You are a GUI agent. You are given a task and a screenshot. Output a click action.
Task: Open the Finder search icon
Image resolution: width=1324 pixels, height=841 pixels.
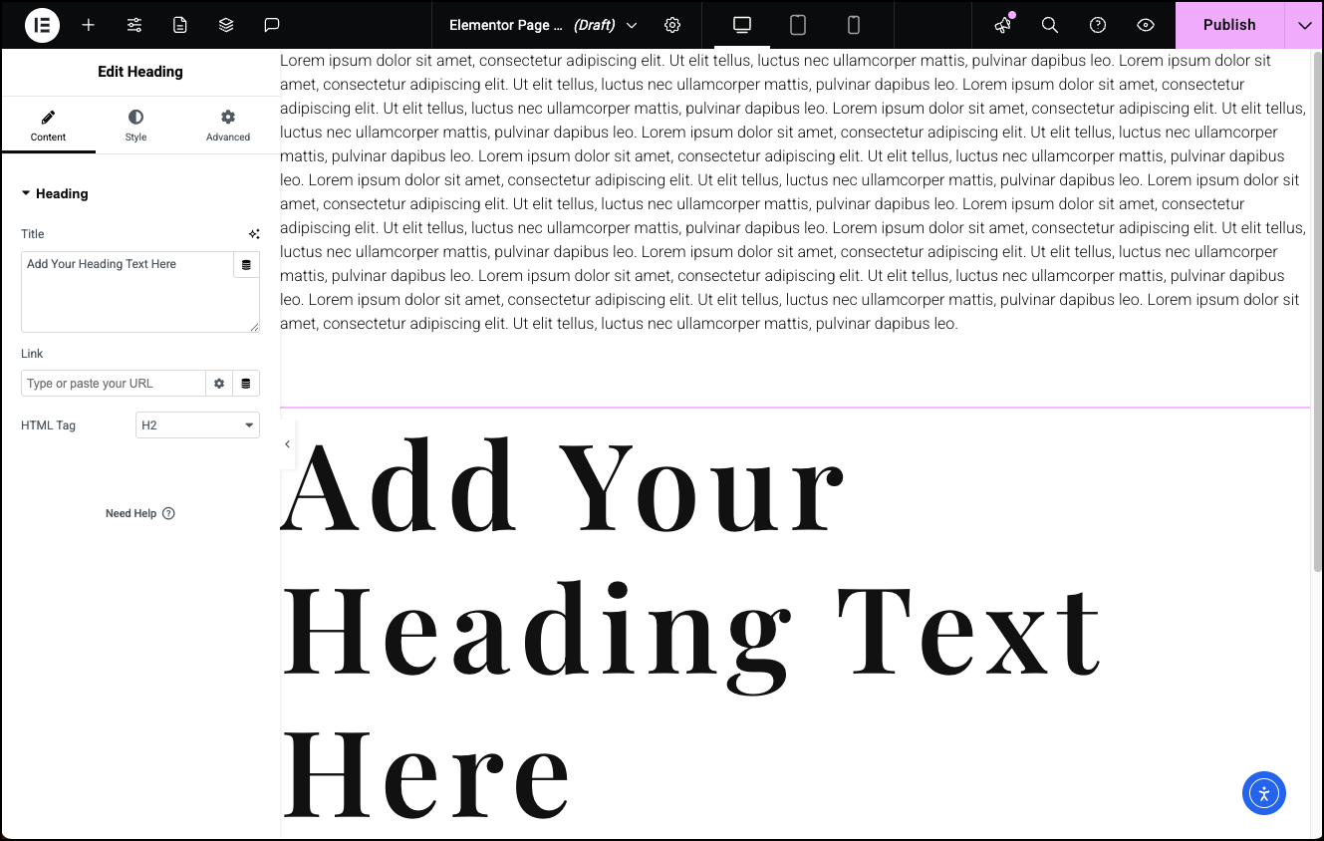[1049, 25]
